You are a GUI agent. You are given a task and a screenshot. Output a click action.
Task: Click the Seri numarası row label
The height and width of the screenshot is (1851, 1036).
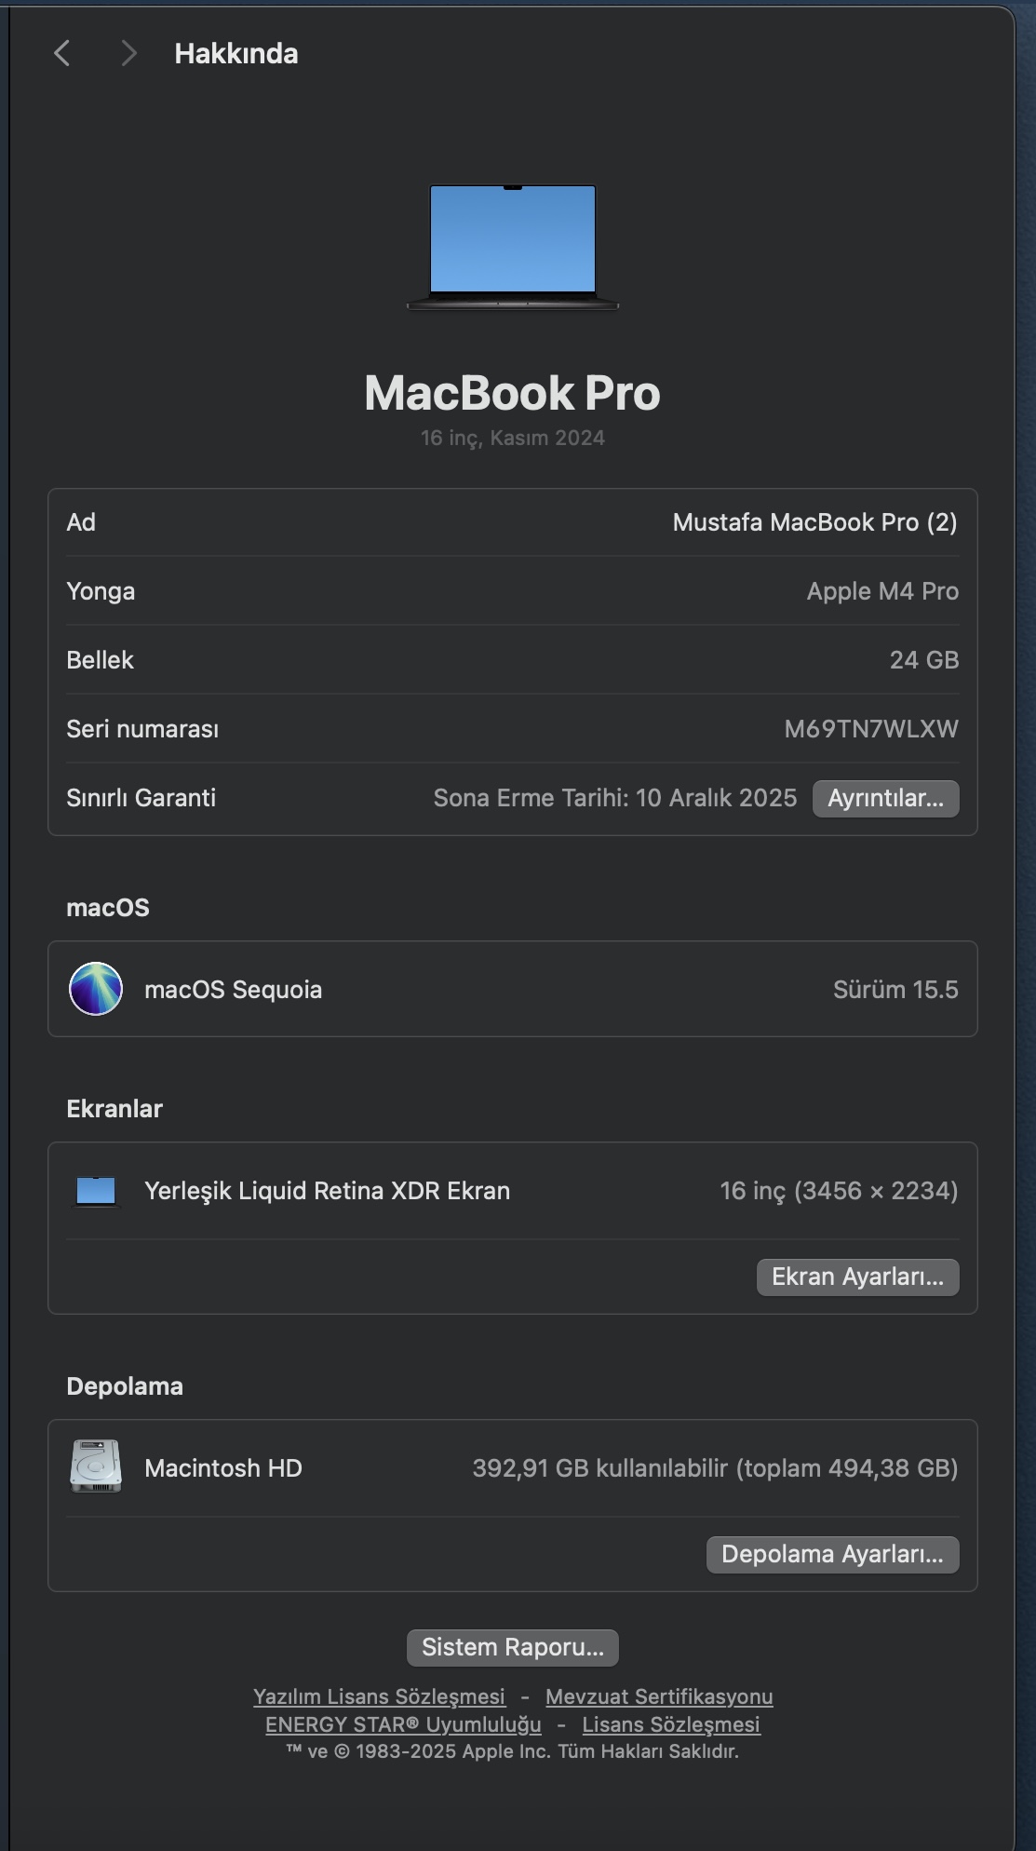tap(142, 729)
